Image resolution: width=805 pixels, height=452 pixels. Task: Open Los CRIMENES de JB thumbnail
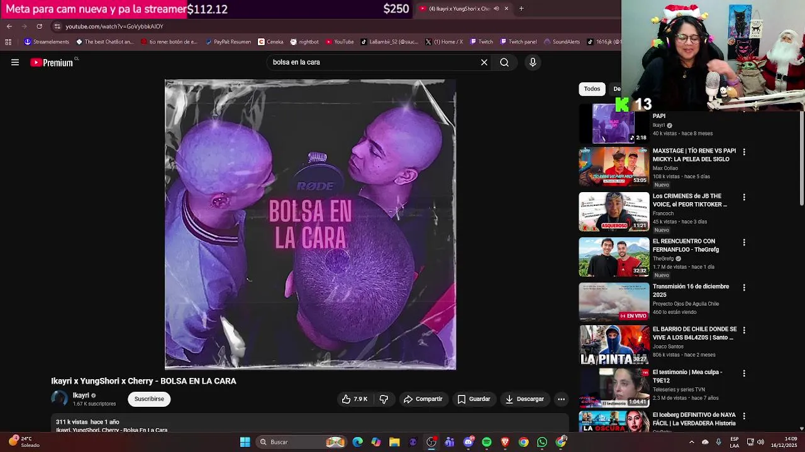tap(614, 212)
